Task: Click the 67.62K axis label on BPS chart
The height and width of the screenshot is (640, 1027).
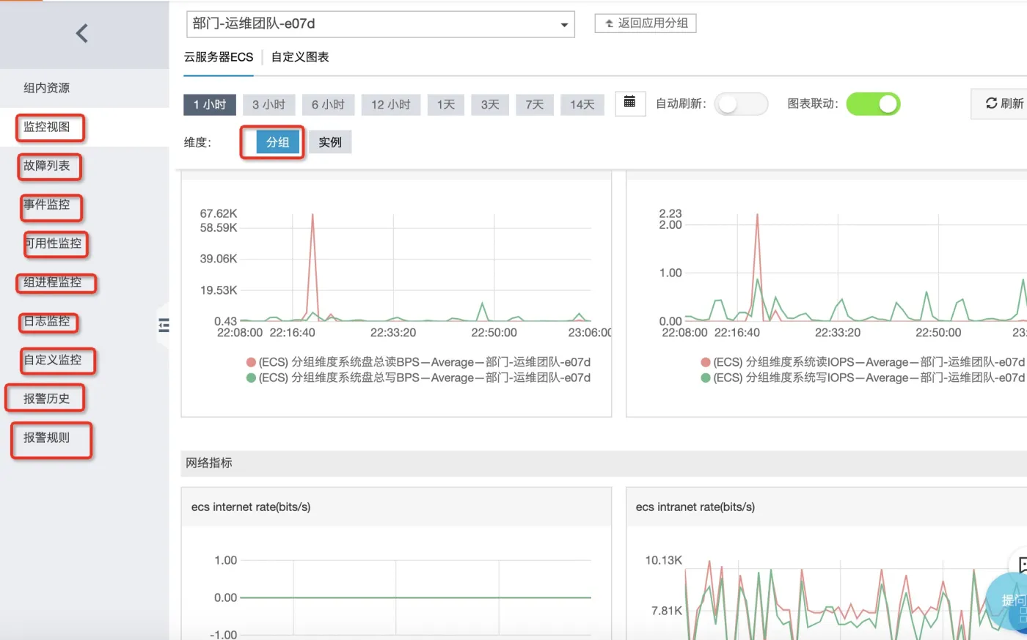Action: (219, 213)
